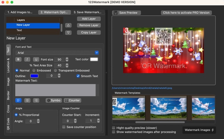Select the Multi-Text Watermark template thumbnail
Viewport: 224px width, 139px height.
[169, 108]
